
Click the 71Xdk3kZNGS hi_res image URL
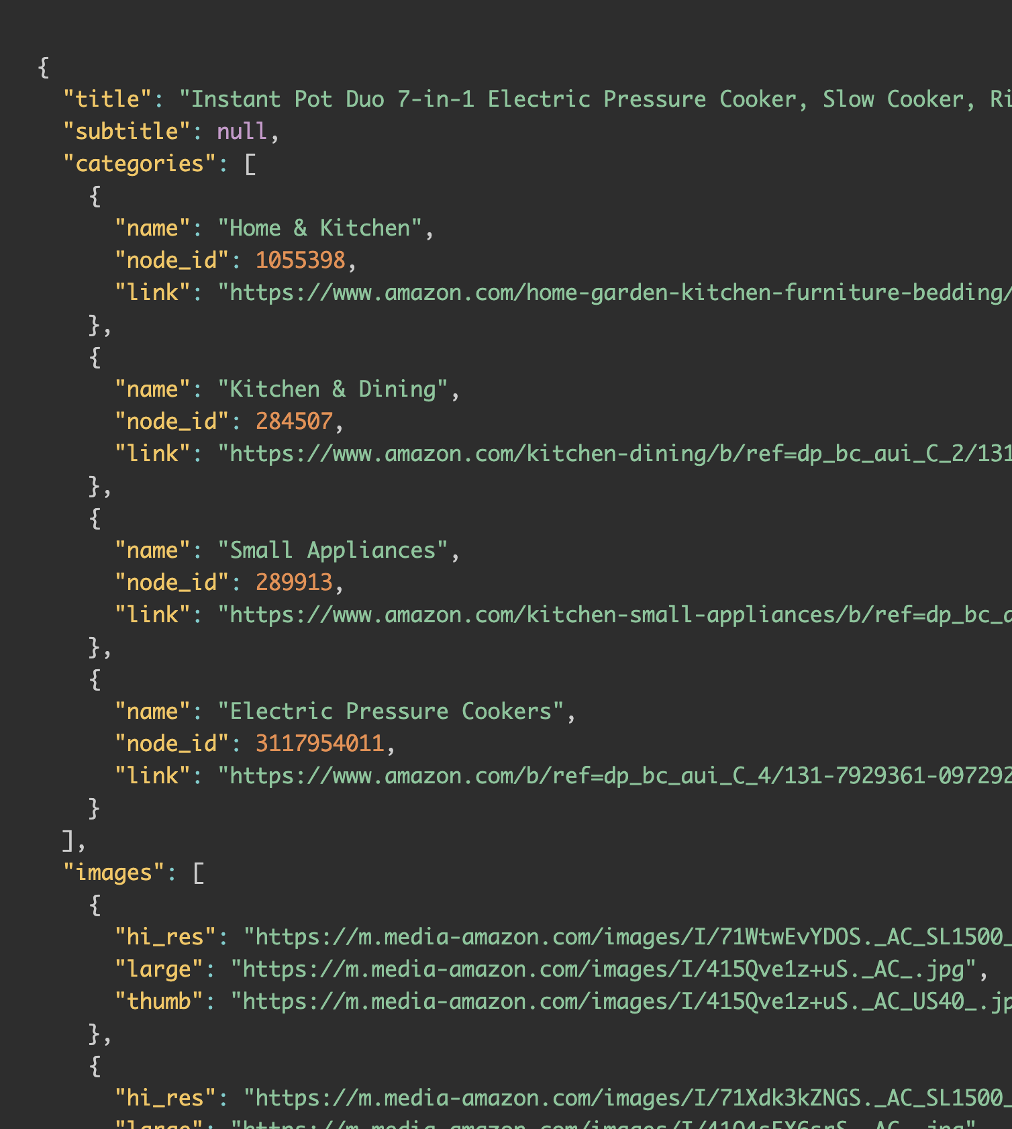point(627,1098)
